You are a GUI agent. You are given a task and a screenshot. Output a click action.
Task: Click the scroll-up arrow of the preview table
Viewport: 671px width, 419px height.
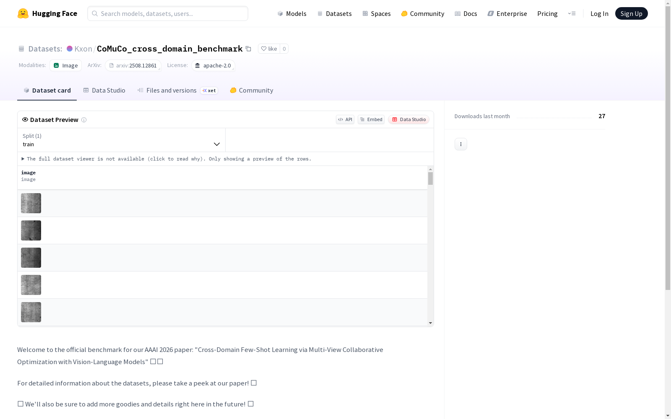[430, 169]
